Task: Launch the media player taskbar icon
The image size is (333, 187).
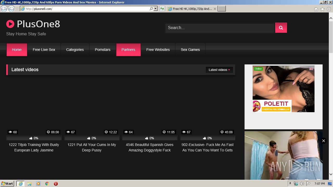Action: tap(38, 184)
